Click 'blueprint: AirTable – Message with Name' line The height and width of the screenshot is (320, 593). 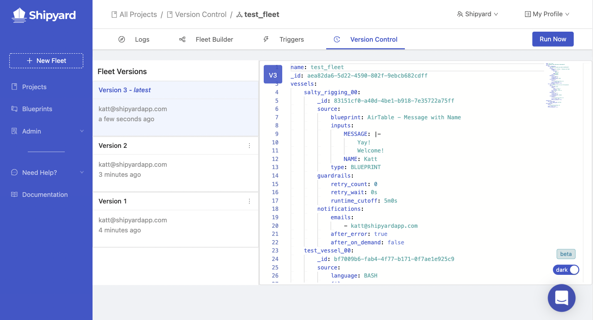click(396, 117)
